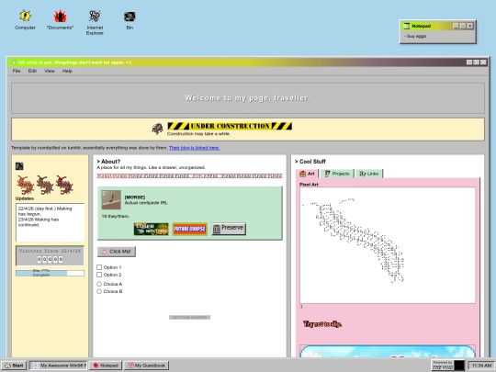Click the black square in system tray
The height and width of the screenshot is (372, 496).
pyautogui.click(x=459, y=366)
